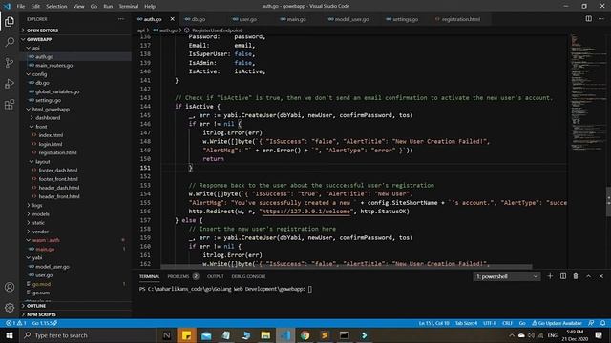Viewport: 611px width, 343px height.
Task: Open the Extensions view
Action: (x=10, y=104)
